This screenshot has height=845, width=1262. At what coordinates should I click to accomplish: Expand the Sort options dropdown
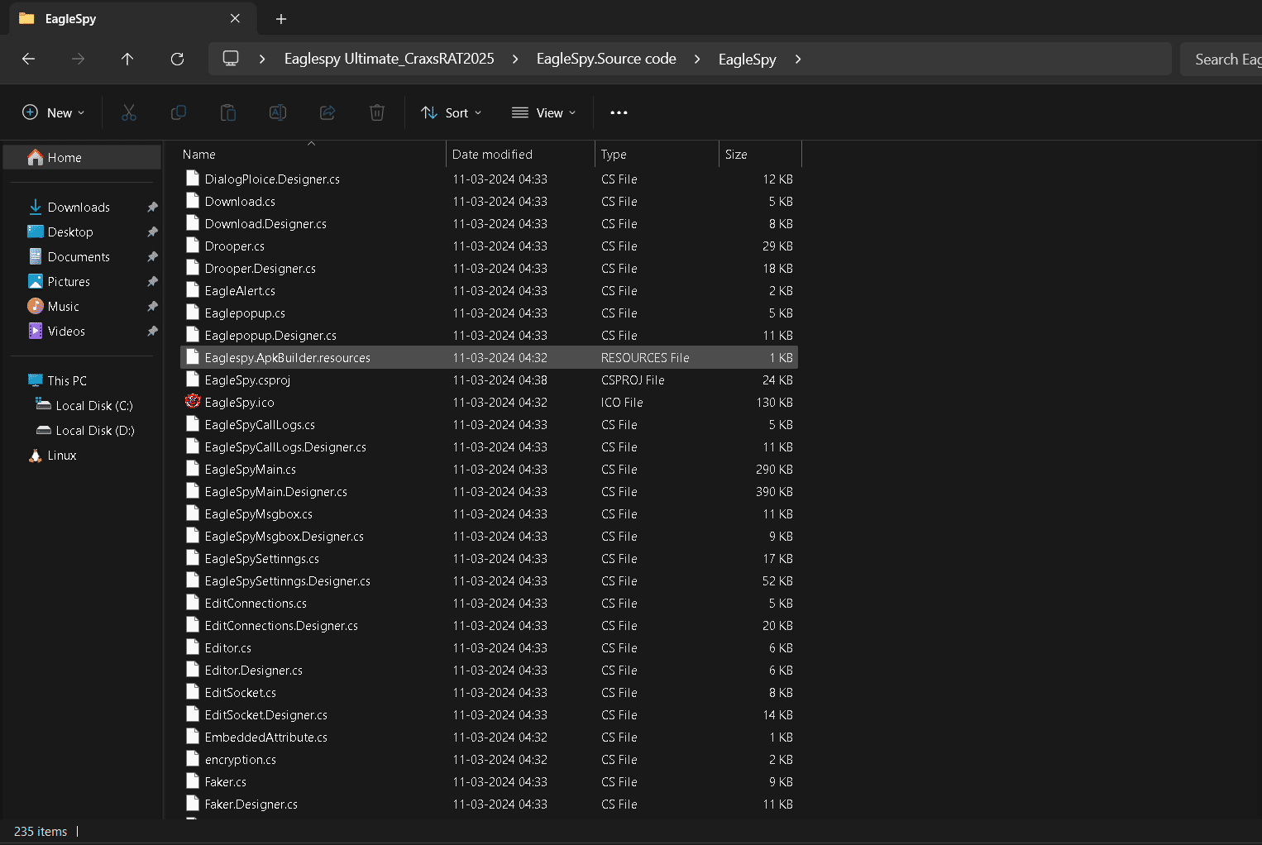[x=452, y=112]
